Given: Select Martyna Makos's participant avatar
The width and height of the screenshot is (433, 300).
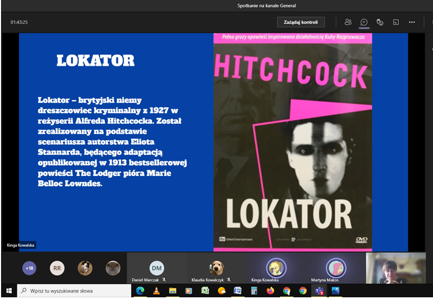Looking at the screenshot, I should pos(336,268).
